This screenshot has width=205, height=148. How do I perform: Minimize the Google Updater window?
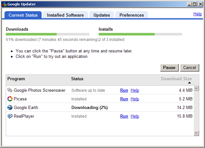[189, 4]
